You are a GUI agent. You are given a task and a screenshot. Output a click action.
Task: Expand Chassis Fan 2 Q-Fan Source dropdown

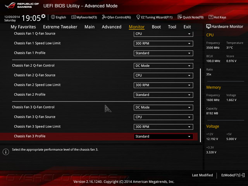pos(164,76)
